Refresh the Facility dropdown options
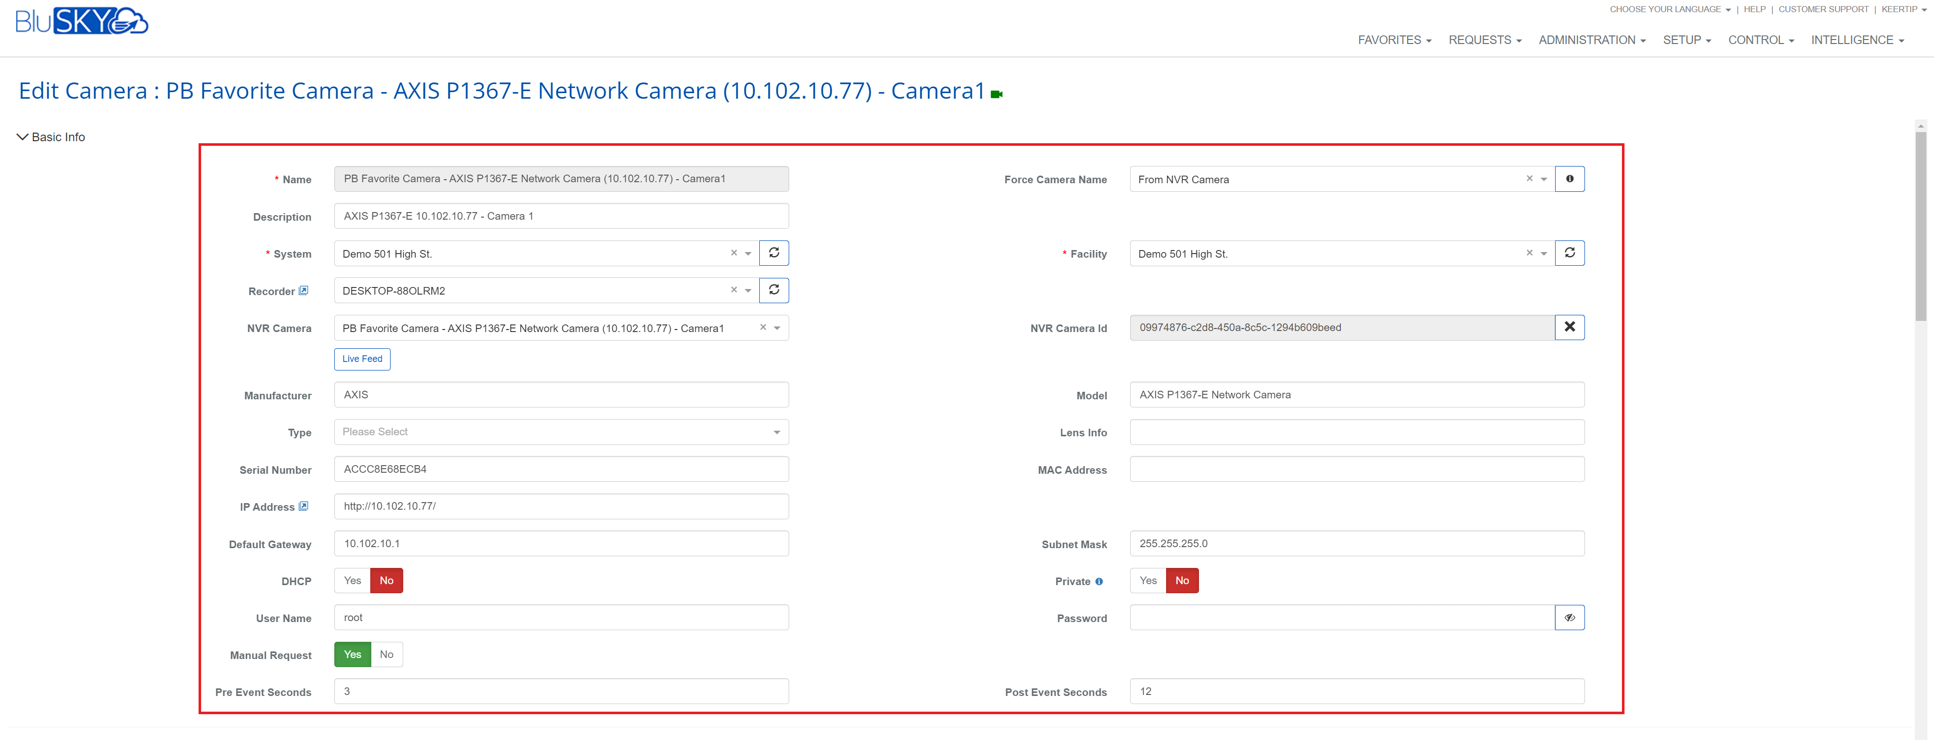The width and height of the screenshot is (1934, 740). tap(1569, 253)
